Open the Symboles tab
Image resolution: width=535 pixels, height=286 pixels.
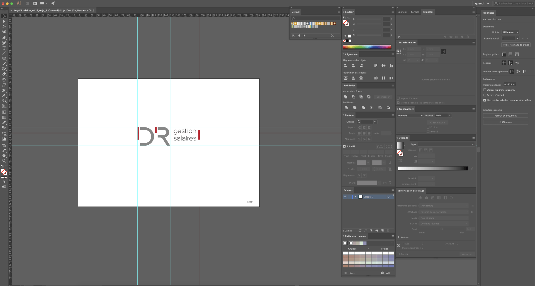[x=428, y=12]
